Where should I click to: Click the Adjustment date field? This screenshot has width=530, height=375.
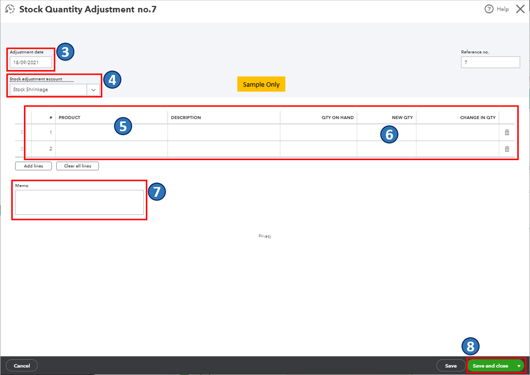point(31,63)
